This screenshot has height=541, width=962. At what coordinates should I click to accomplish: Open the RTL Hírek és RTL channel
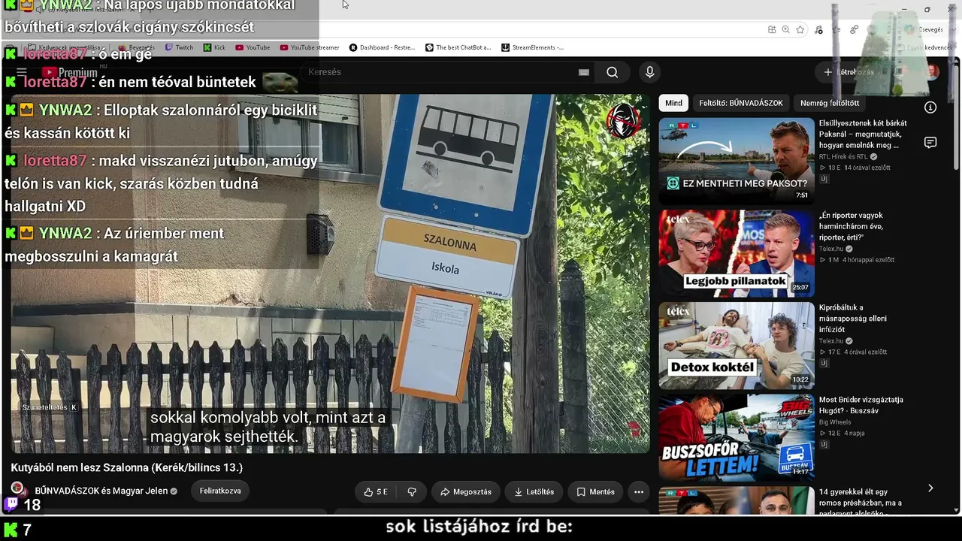pos(843,156)
